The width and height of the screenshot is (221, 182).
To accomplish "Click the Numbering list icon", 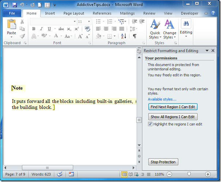I will 110,22.
